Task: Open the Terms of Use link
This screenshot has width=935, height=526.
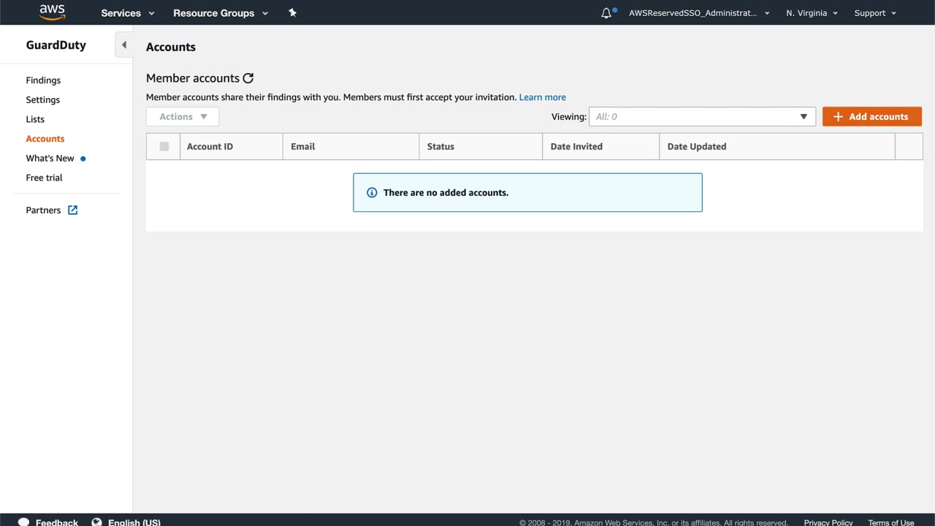Action: point(891,522)
